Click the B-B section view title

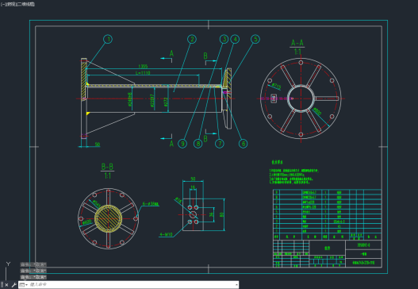point(107,167)
